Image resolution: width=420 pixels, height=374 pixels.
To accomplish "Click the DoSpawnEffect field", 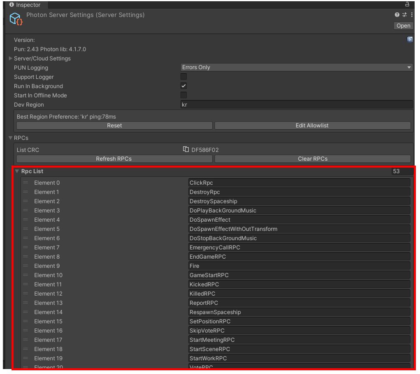I will click(x=299, y=220).
